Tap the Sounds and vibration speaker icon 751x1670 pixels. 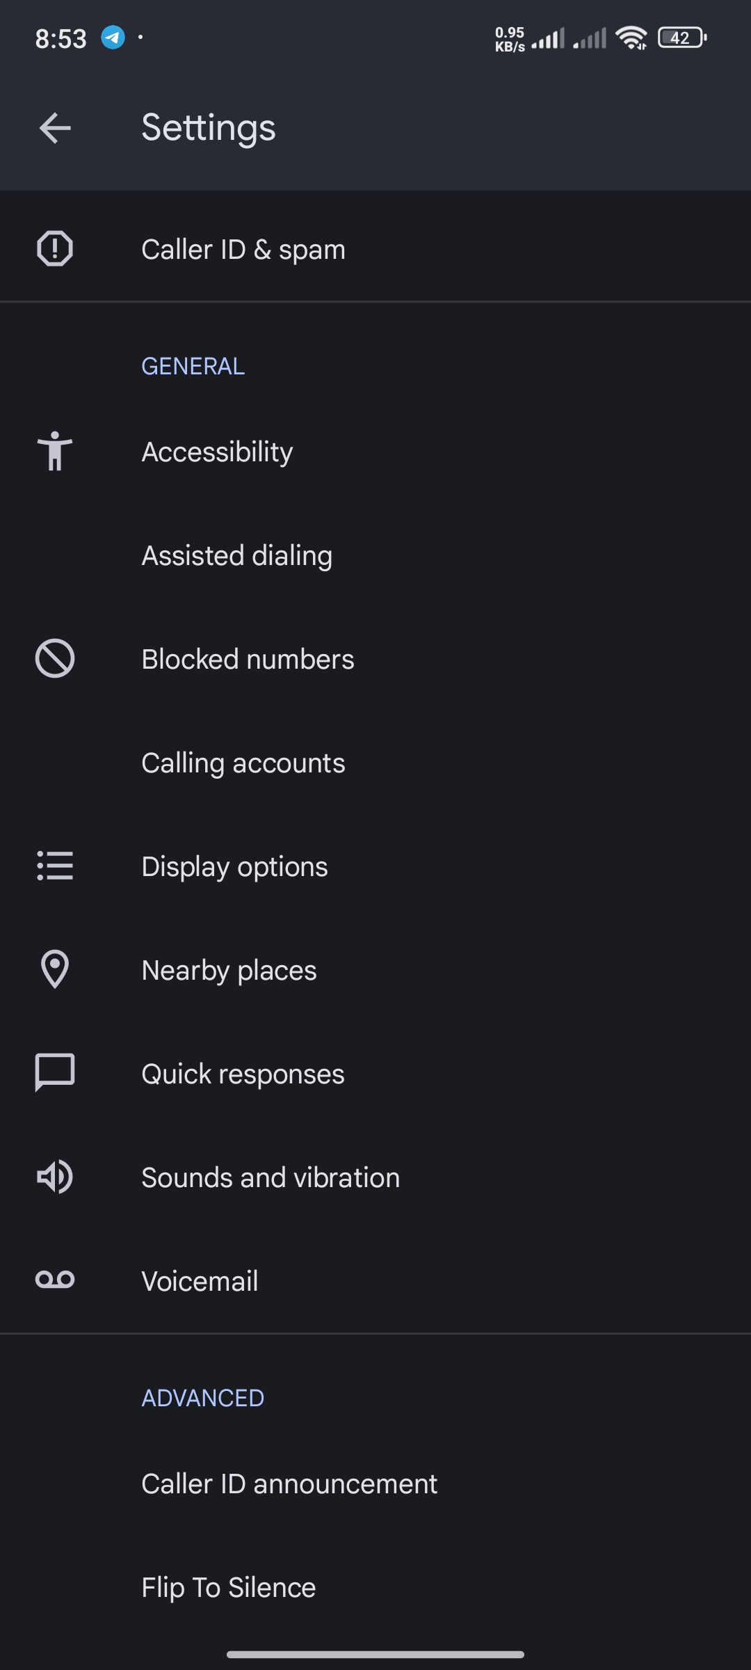tap(55, 1177)
